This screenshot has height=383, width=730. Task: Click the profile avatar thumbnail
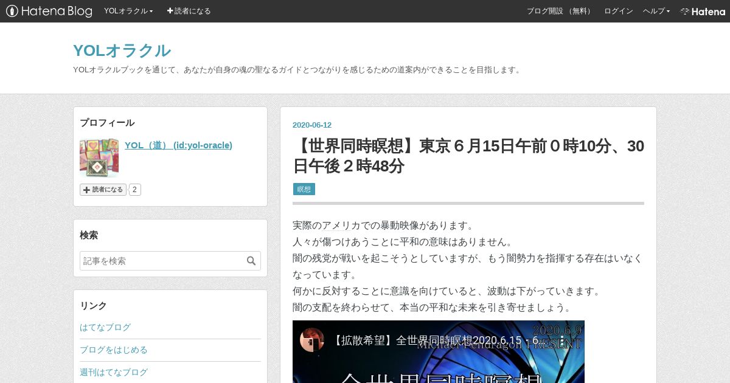99,157
